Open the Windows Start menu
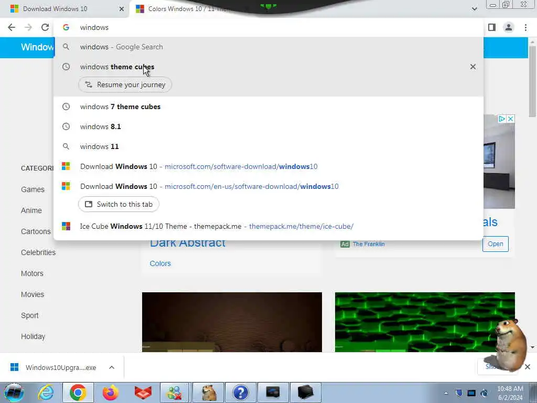 [14, 393]
